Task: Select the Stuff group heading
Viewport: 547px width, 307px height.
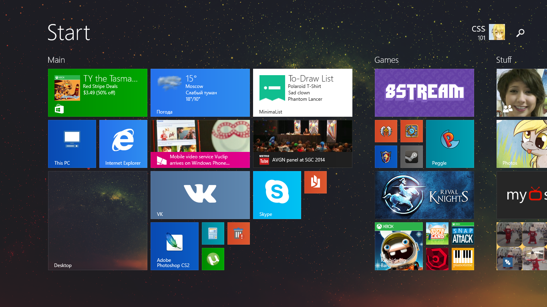Action: (x=504, y=60)
